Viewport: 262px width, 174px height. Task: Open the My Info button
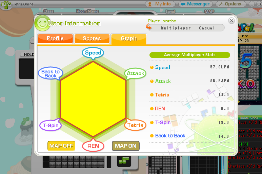[160, 4]
